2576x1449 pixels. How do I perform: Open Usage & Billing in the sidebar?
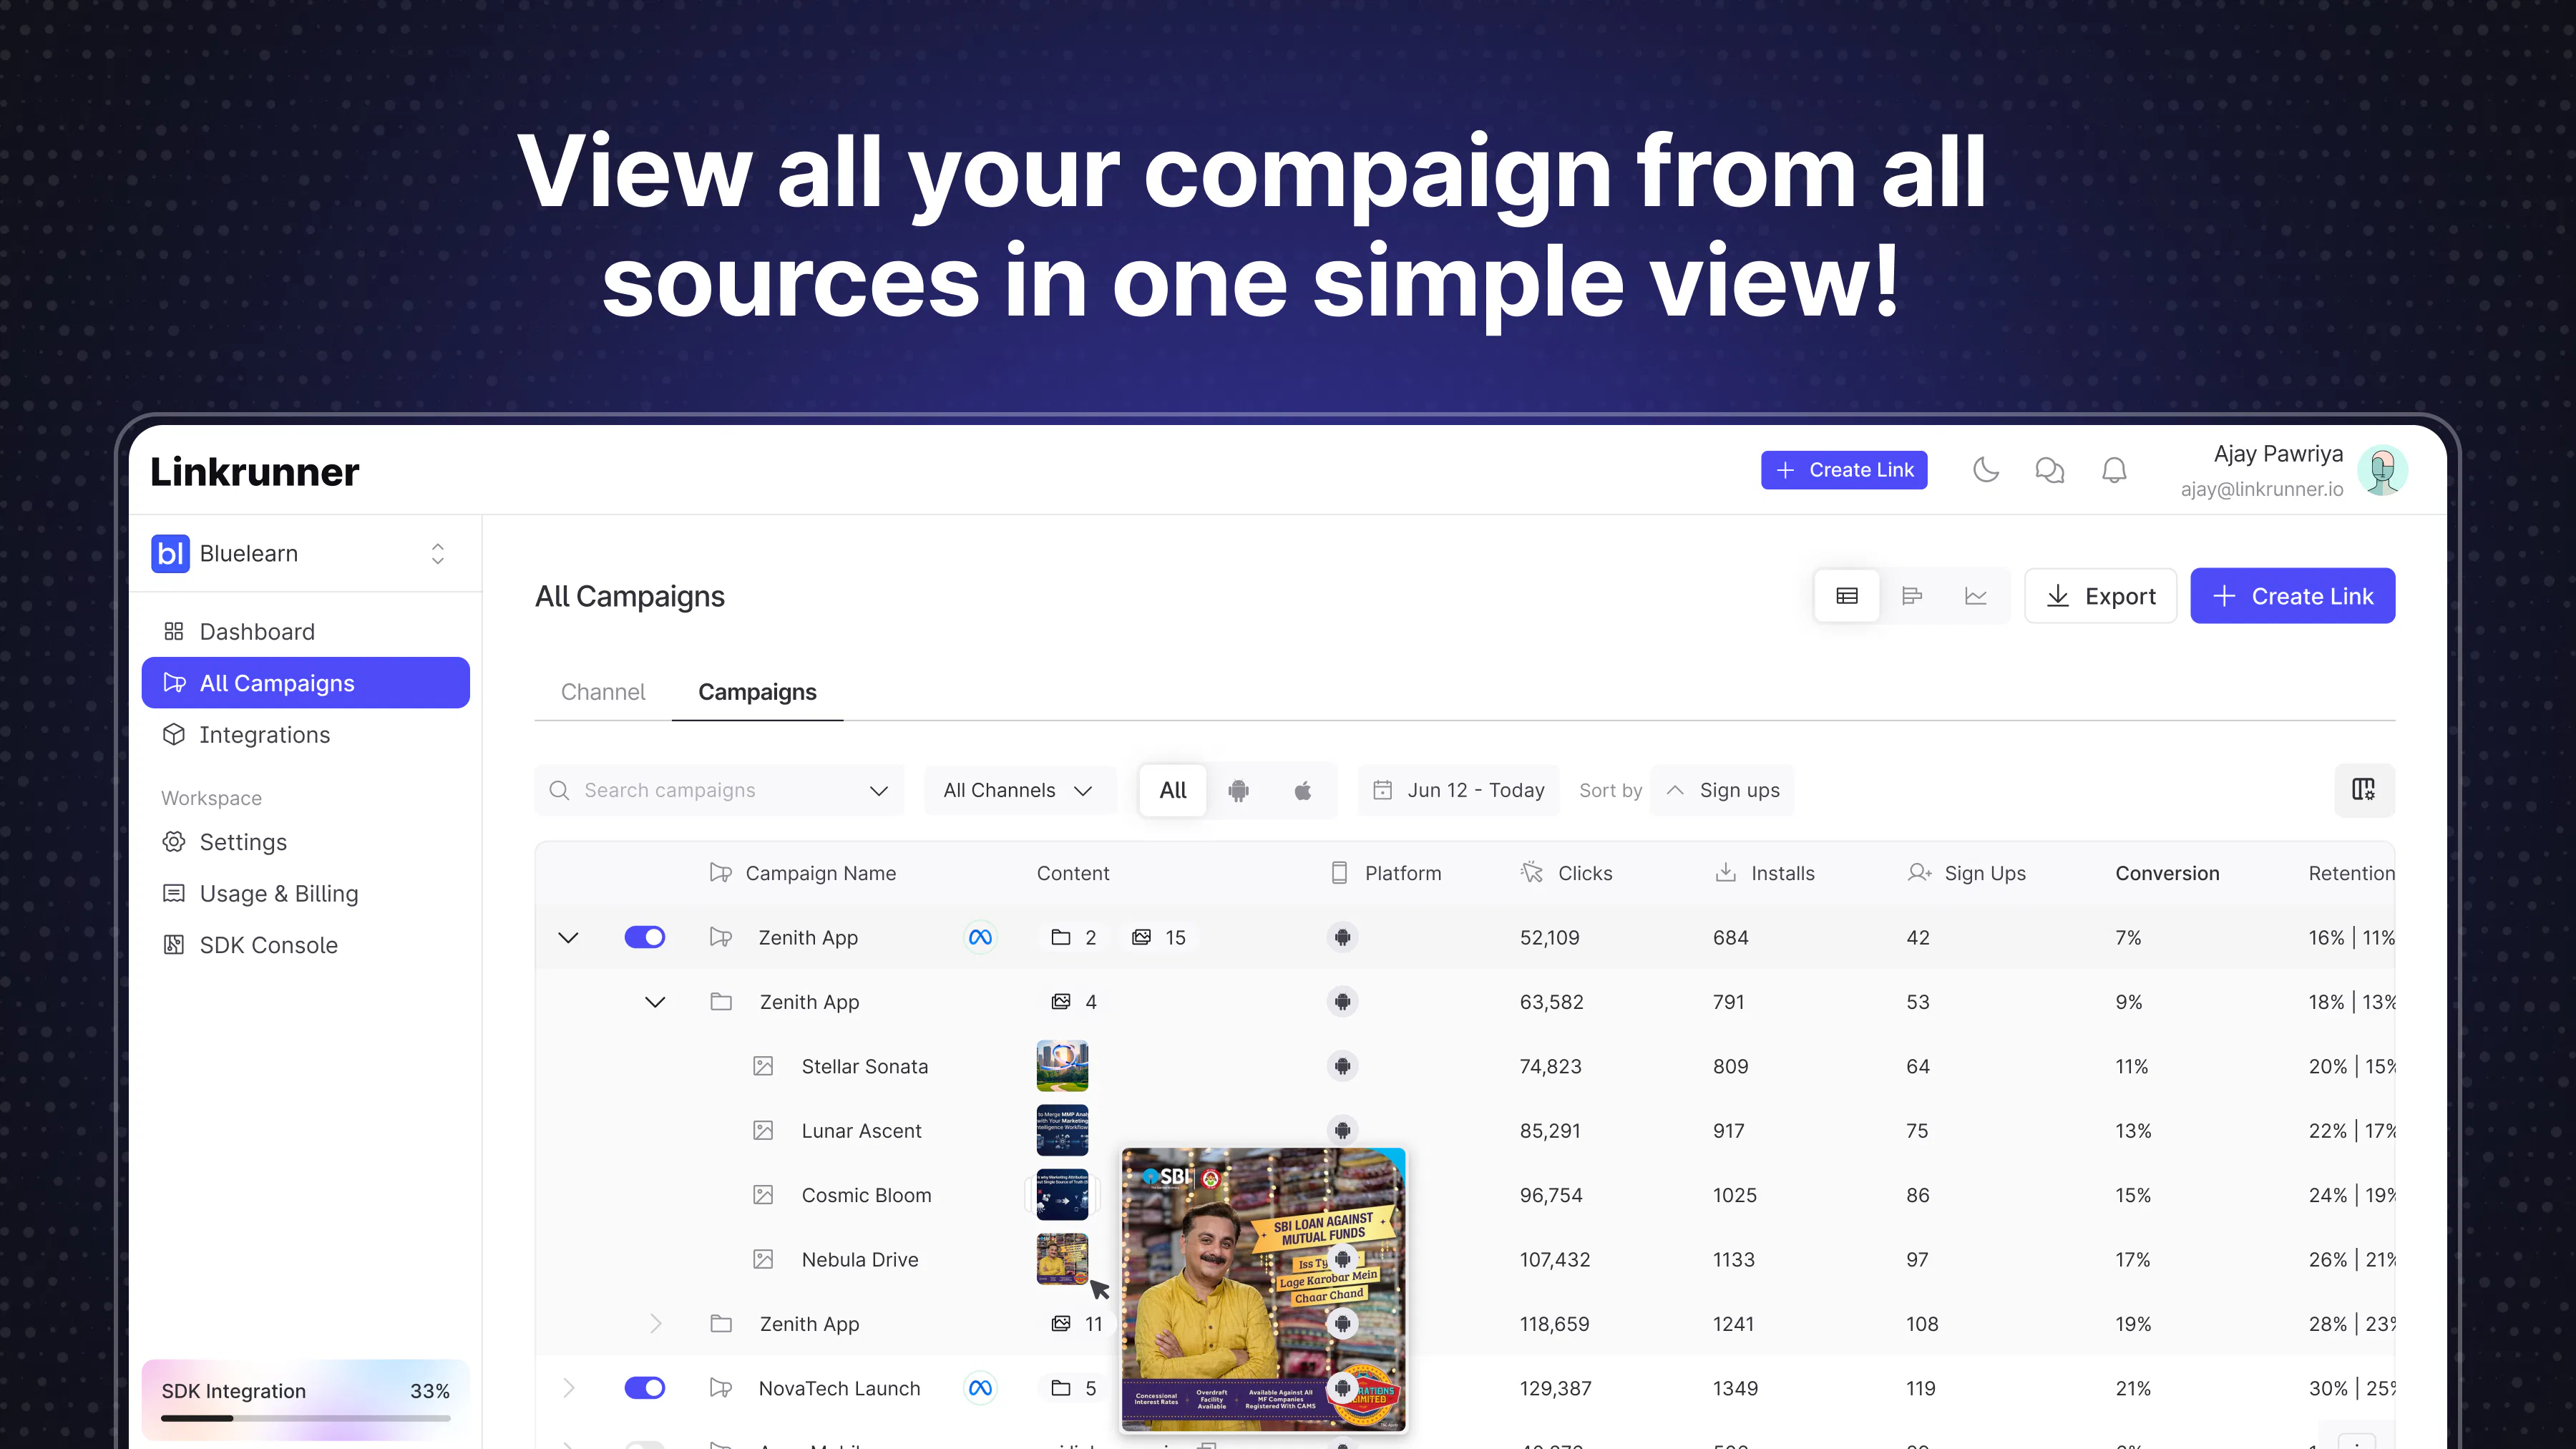pos(305,894)
